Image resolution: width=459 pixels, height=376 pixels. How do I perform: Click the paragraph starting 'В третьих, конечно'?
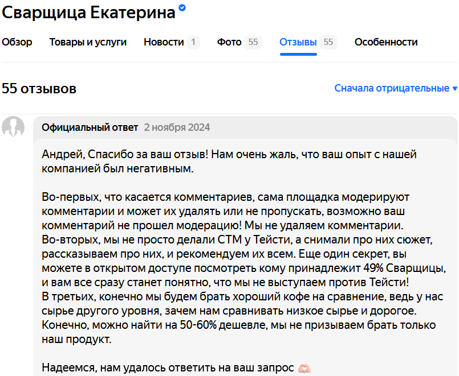[242, 318]
